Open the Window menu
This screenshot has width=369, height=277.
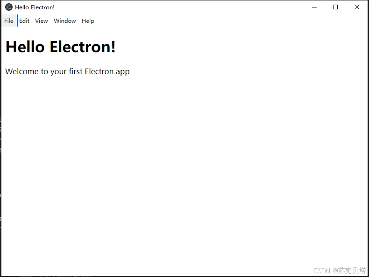click(x=65, y=21)
